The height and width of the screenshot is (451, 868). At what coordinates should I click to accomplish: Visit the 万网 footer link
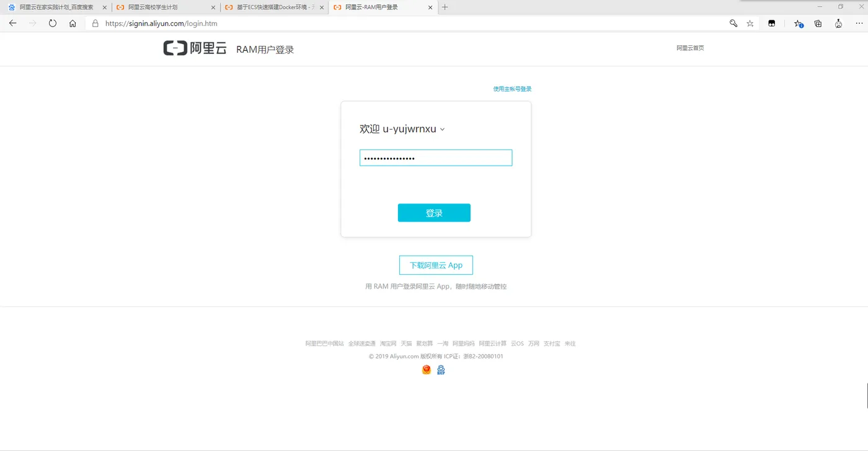click(x=534, y=344)
